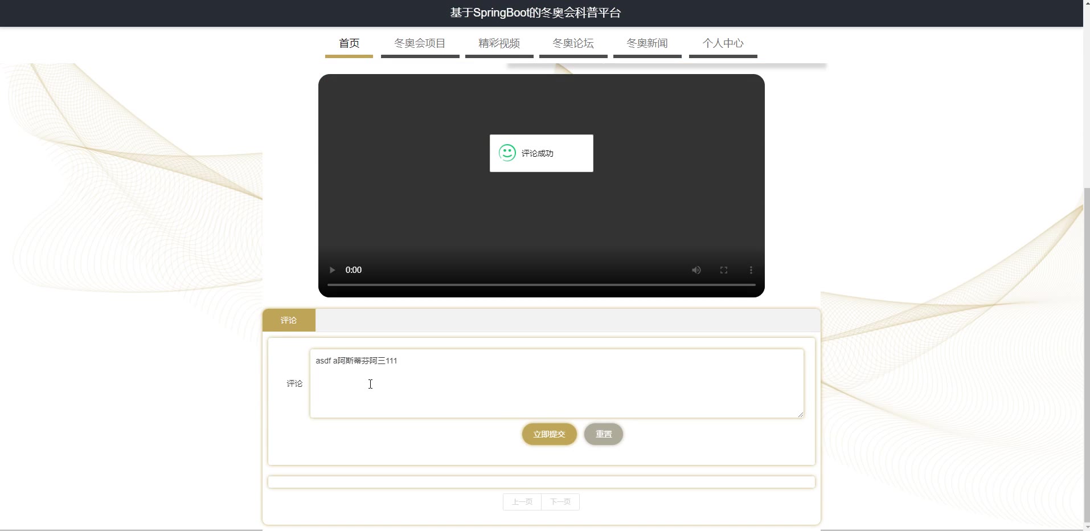Click the 0:00 video time label

coord(353,270)
